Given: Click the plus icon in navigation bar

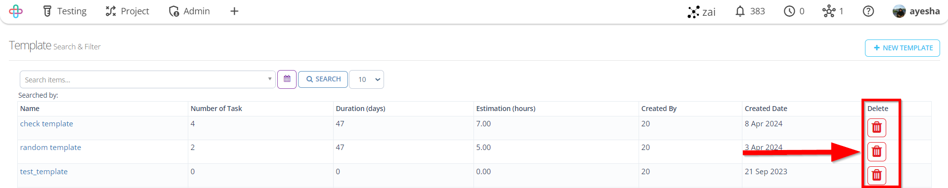Looking at the screenshot, I should 234,11.
